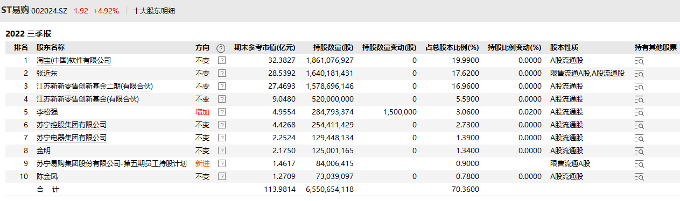The height and width of the screenshot is (201, 680).
Task: Select the 2022 三季报 report heading
Action: pos(28,33)
